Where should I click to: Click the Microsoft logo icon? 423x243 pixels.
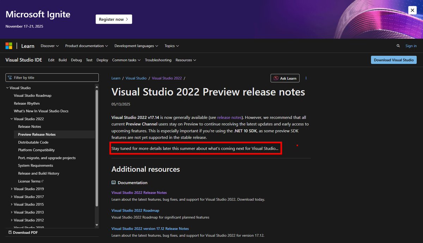[x=9, y=46]
